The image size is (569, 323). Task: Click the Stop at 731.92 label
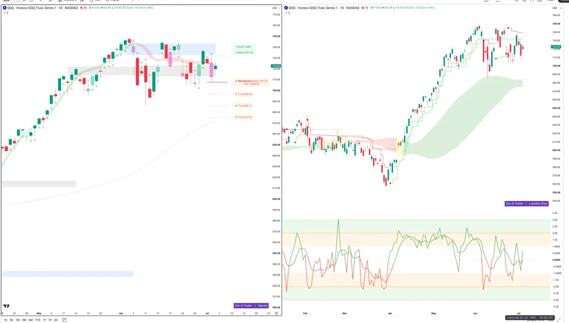244,52
